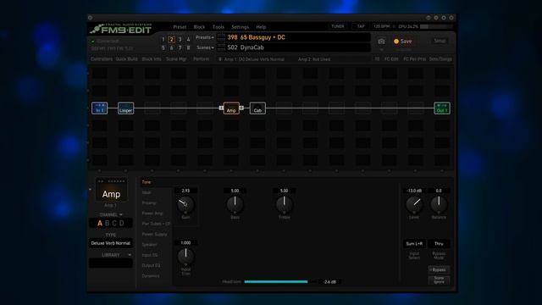542x305 pixels.
Task: Open the FC Edit panel
Action: [391, 59]
